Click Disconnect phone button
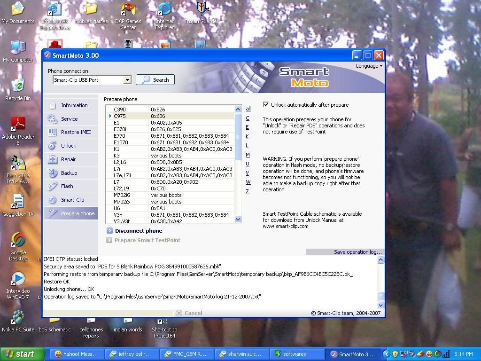 coord(134,231)
